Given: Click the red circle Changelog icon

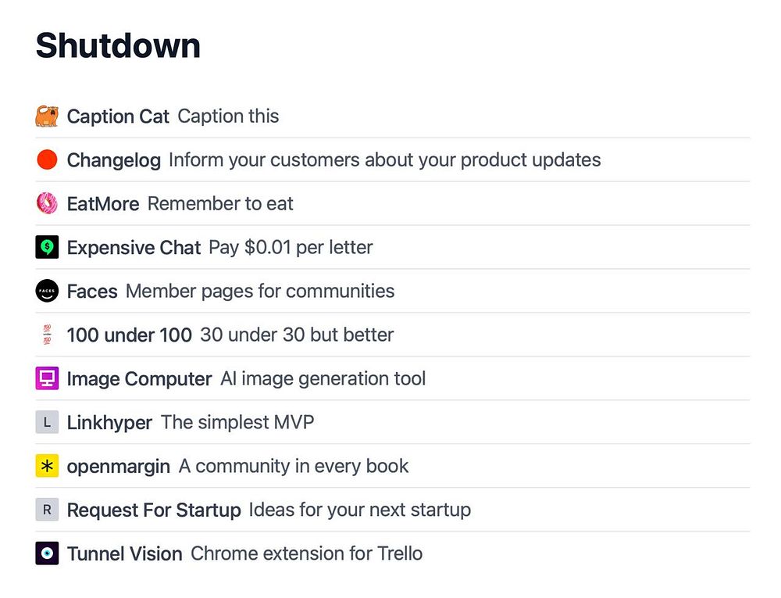Looking at the screenshot, I should [x=47, y=160].
